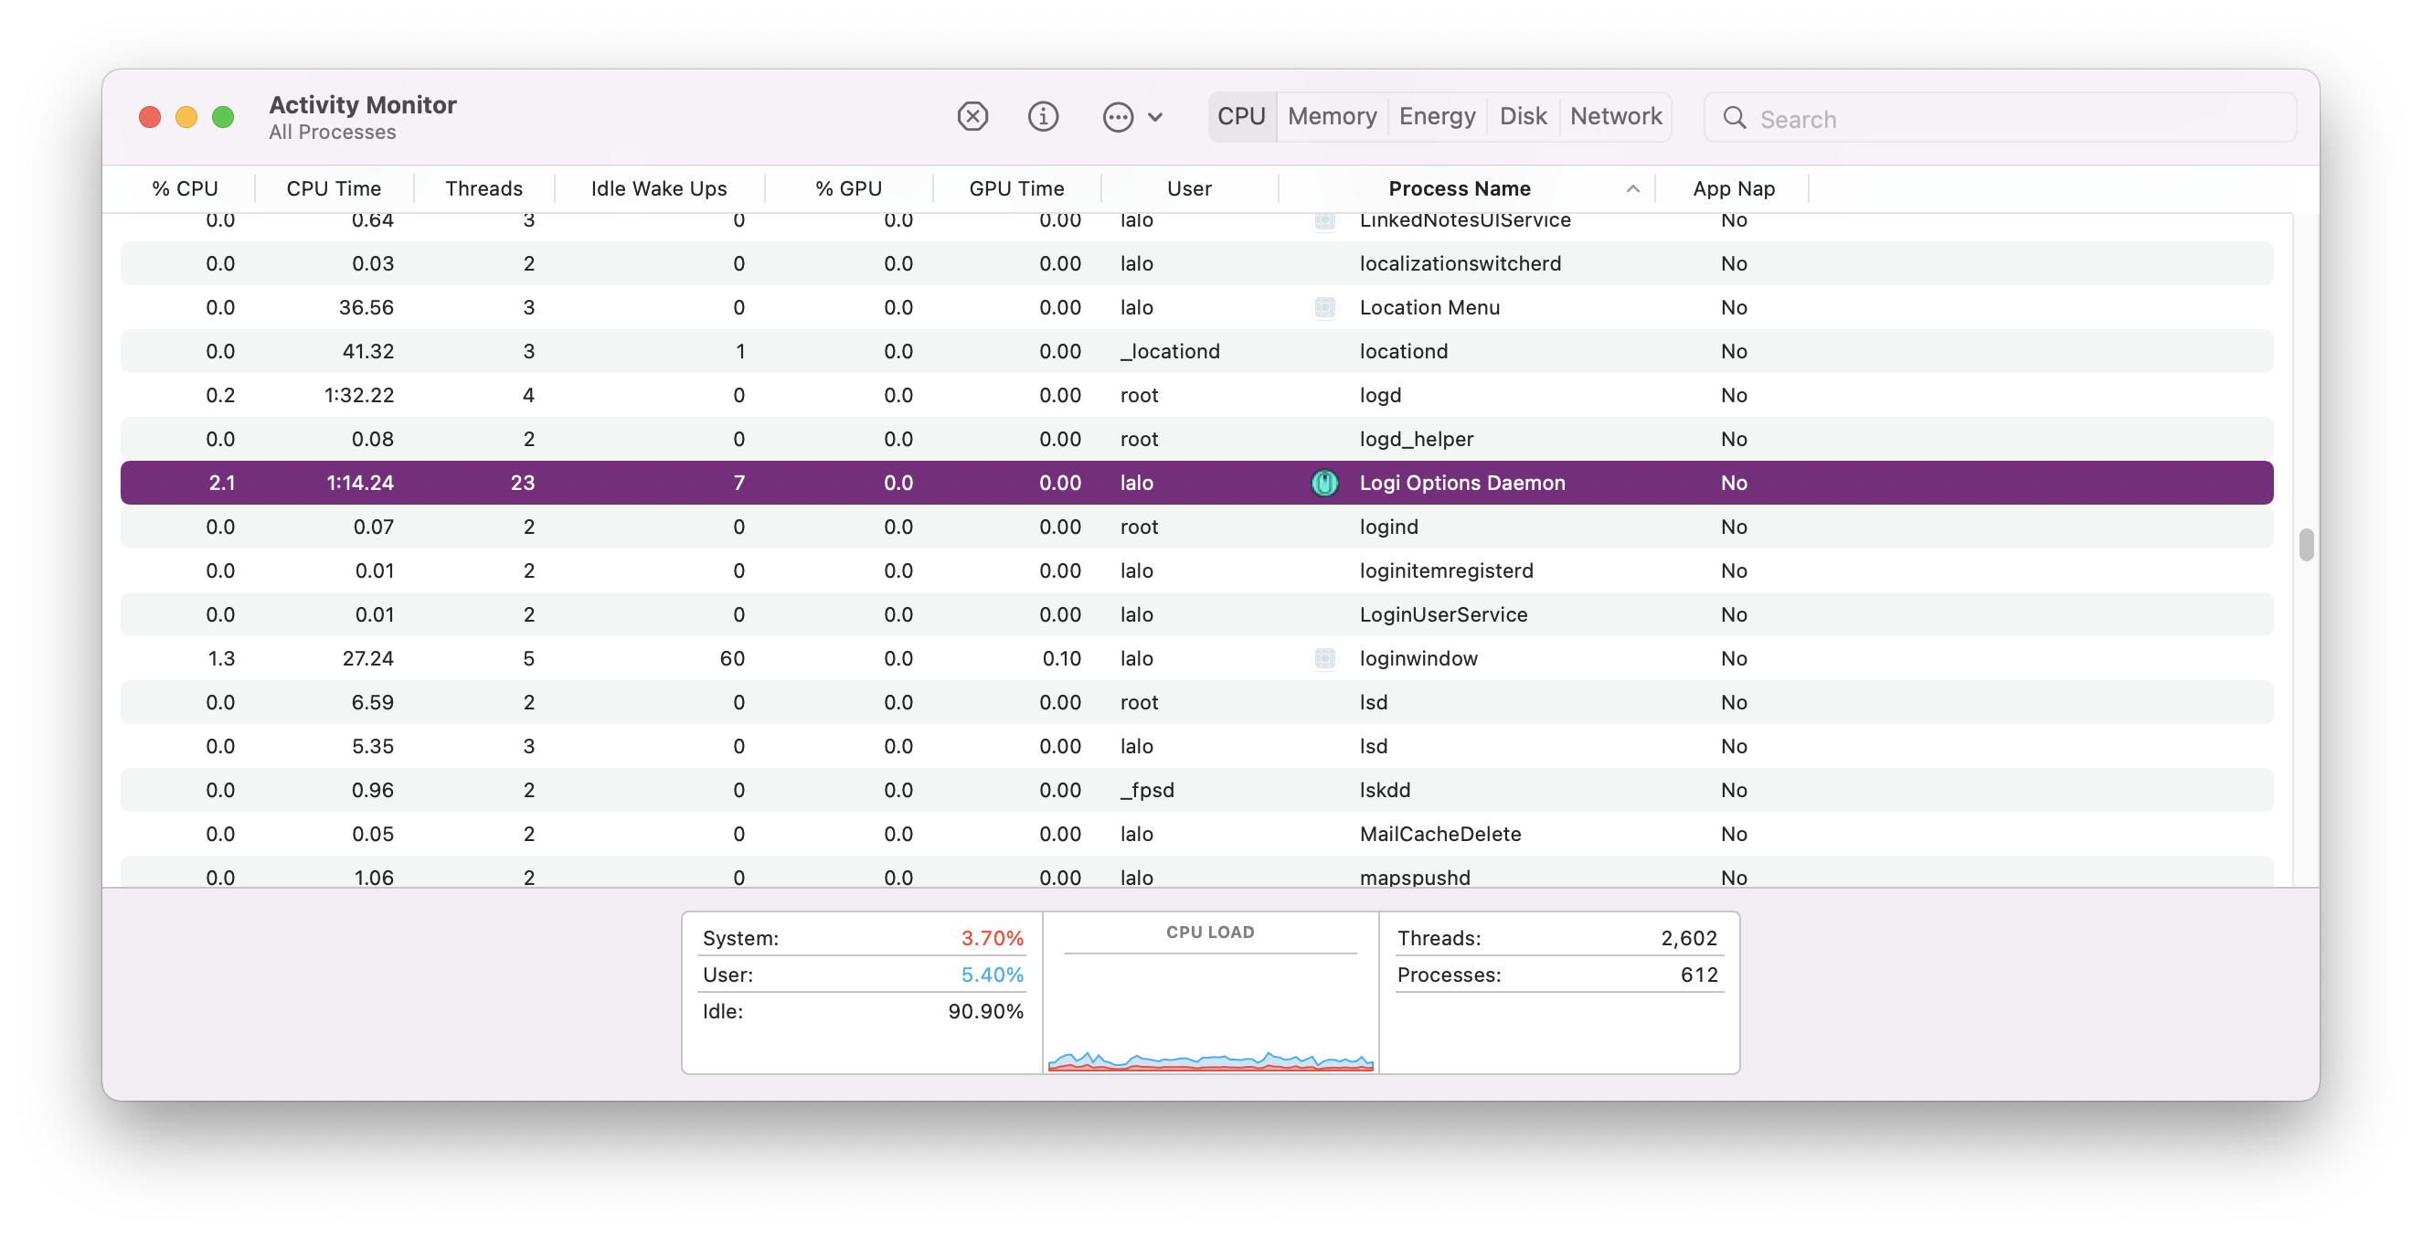Screen dimensions: 2422x1236
Task: Click in the Search field
Action: point(2012,119)
